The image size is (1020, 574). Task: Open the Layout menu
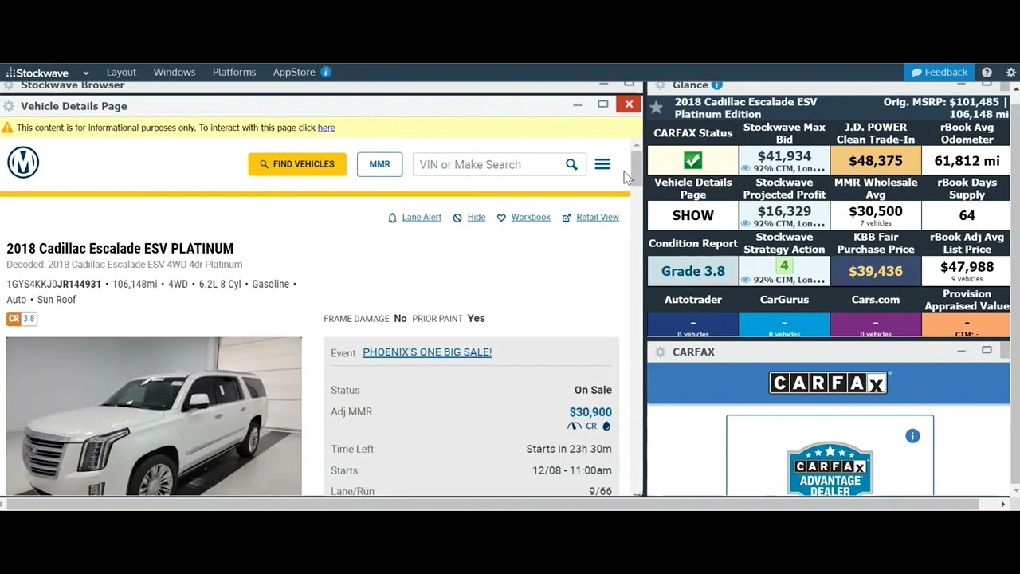(121, 72)
